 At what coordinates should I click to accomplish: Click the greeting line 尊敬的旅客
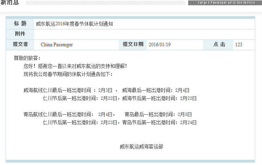pyautogui.click(x=27, y=58)
